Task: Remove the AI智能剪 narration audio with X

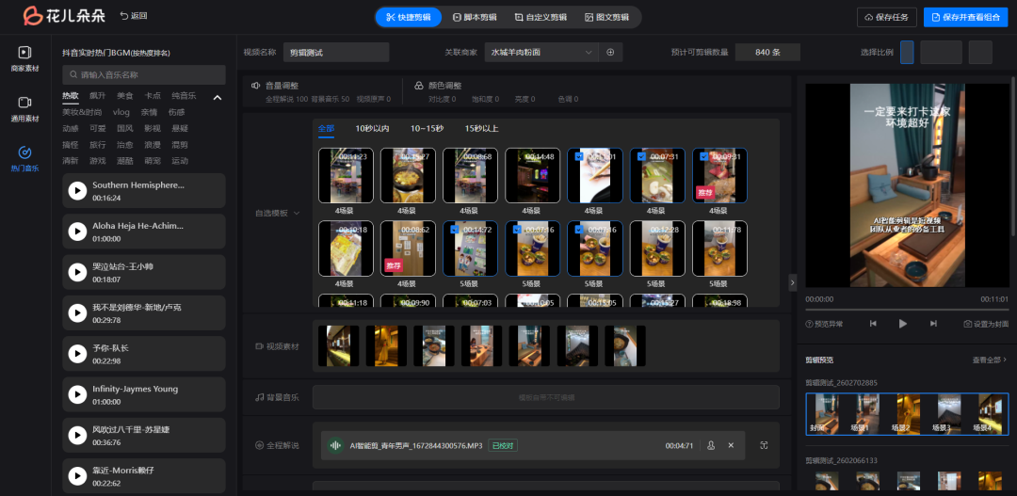Action: pos(731,445)
